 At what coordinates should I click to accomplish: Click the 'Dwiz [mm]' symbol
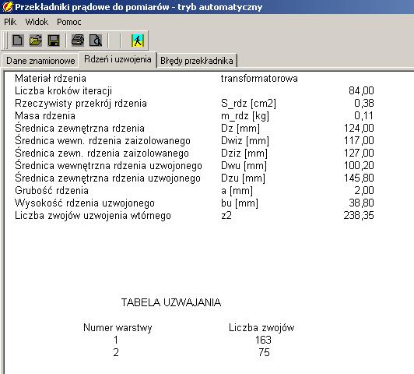[x=245, y=140]
